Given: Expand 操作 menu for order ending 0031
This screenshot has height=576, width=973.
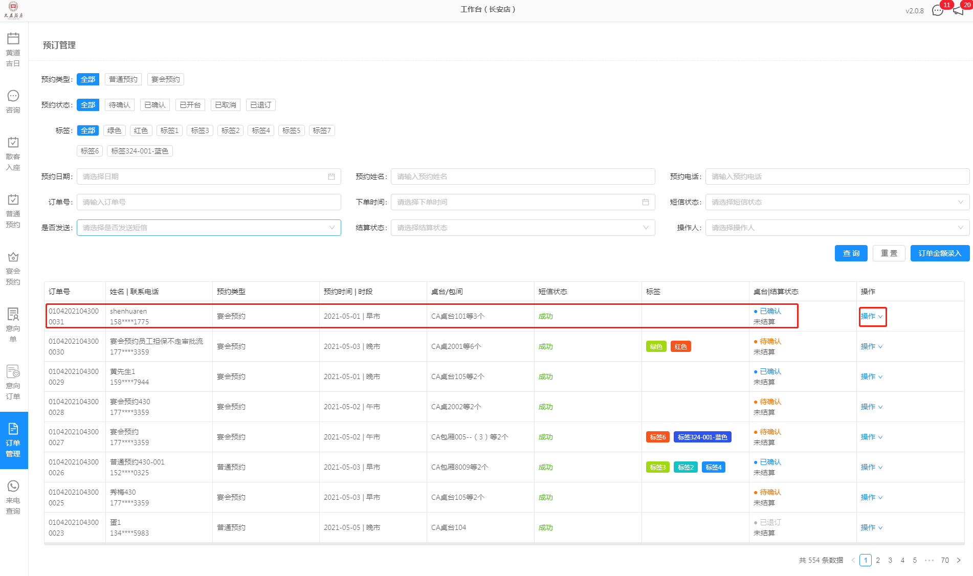Looking at the screenshot, I should coord(872,316).
